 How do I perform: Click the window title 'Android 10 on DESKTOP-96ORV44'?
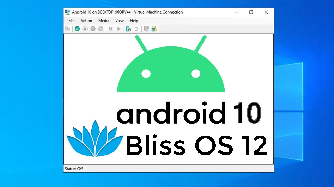pyautogui.click(x=101, y=12)
